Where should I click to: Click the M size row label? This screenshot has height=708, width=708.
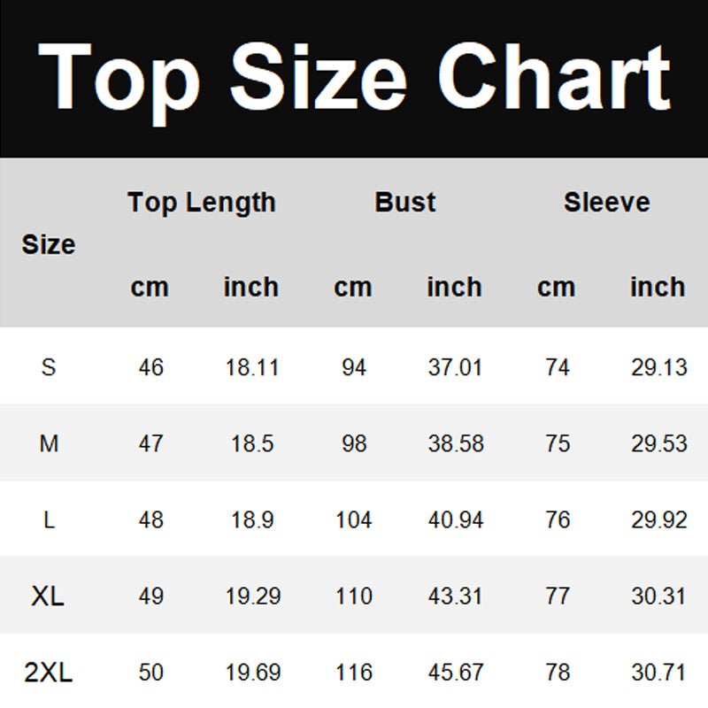pos(49,443)
